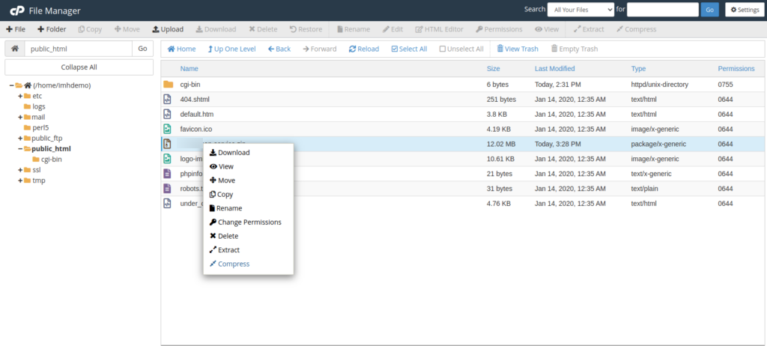Open the All Your Files search dropdown
Image resolution: width=767 pixels, height=346 pixels.
click(x=580, y=10)
